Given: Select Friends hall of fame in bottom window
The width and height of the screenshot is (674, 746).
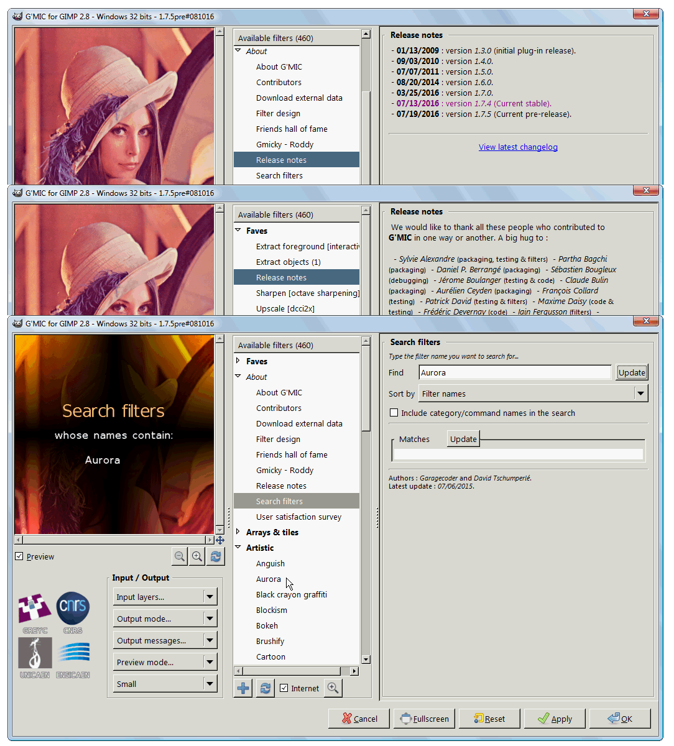Looking at the screenshot, I should click(292, 454).
